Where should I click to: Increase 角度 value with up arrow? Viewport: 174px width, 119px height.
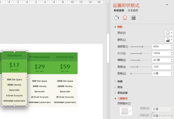[172, 66]
